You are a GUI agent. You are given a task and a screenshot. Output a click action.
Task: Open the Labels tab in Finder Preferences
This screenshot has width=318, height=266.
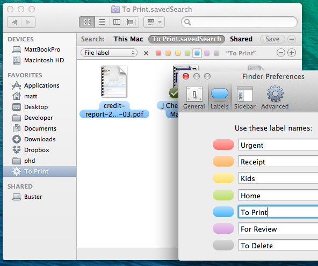220,98
